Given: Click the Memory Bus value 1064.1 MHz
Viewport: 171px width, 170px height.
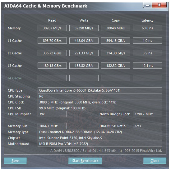Looking at the screenshot, I should click(52, 126).
